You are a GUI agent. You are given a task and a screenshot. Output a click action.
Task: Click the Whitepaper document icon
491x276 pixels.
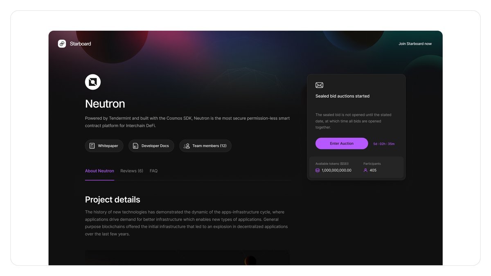92,146
